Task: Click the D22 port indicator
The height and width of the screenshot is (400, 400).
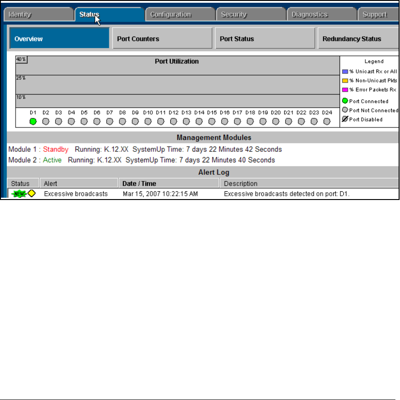Action: (x=301, y=122)
